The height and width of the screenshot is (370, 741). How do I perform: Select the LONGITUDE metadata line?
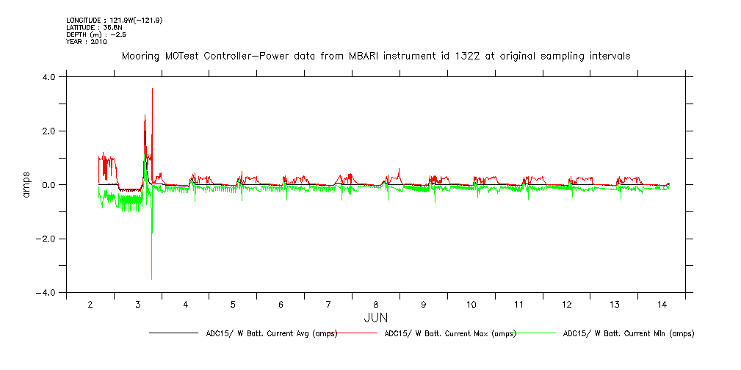tap(114, 20)
